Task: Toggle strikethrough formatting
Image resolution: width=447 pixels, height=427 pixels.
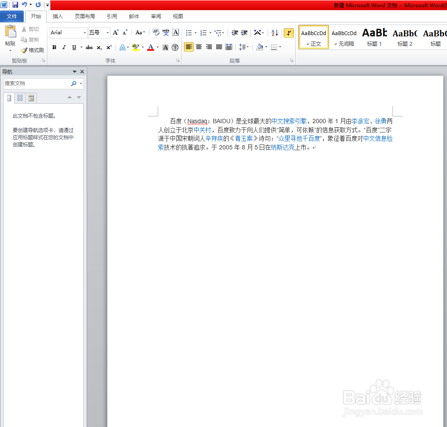Action: (x=89, y=47)
